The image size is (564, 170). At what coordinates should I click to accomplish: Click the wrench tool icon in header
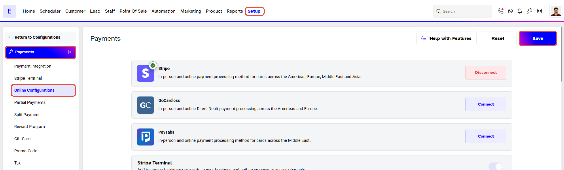tap(530, 11)
